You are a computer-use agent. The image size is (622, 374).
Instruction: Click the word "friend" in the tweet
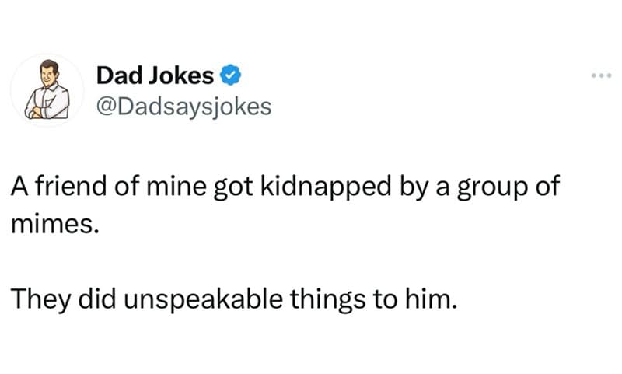tap(71, 185)
